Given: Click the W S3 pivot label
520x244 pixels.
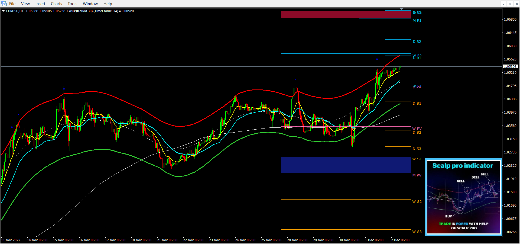Looking at the screenshot, I should point(417,232).
